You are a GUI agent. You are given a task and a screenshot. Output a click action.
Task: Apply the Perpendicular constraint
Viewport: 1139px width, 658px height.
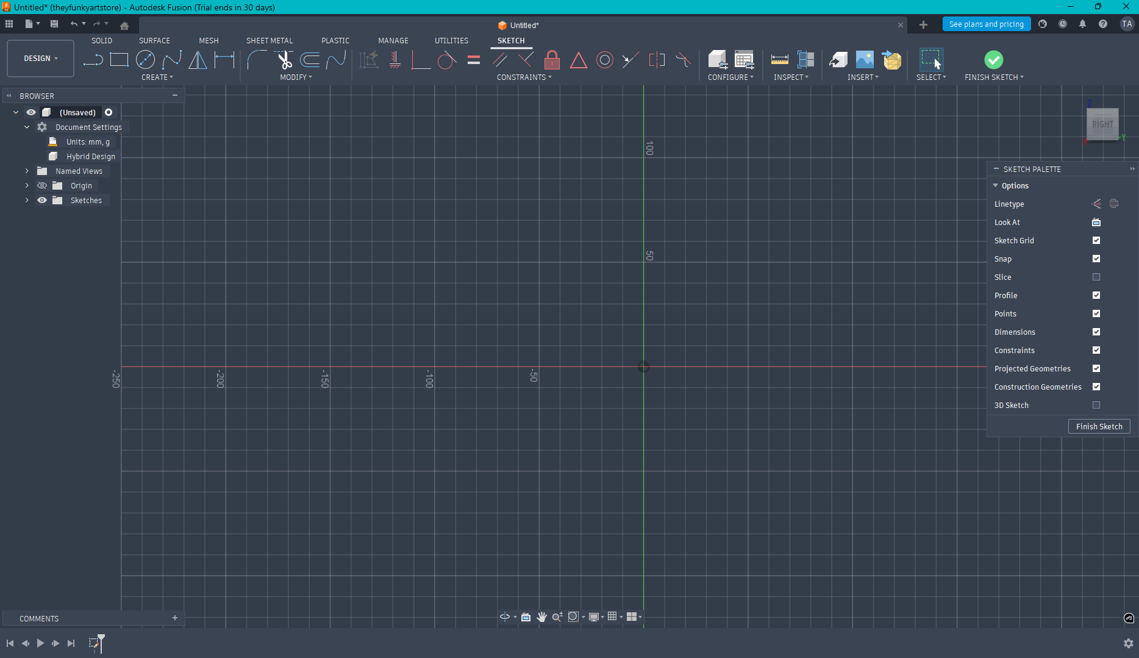tap(526, 60)
